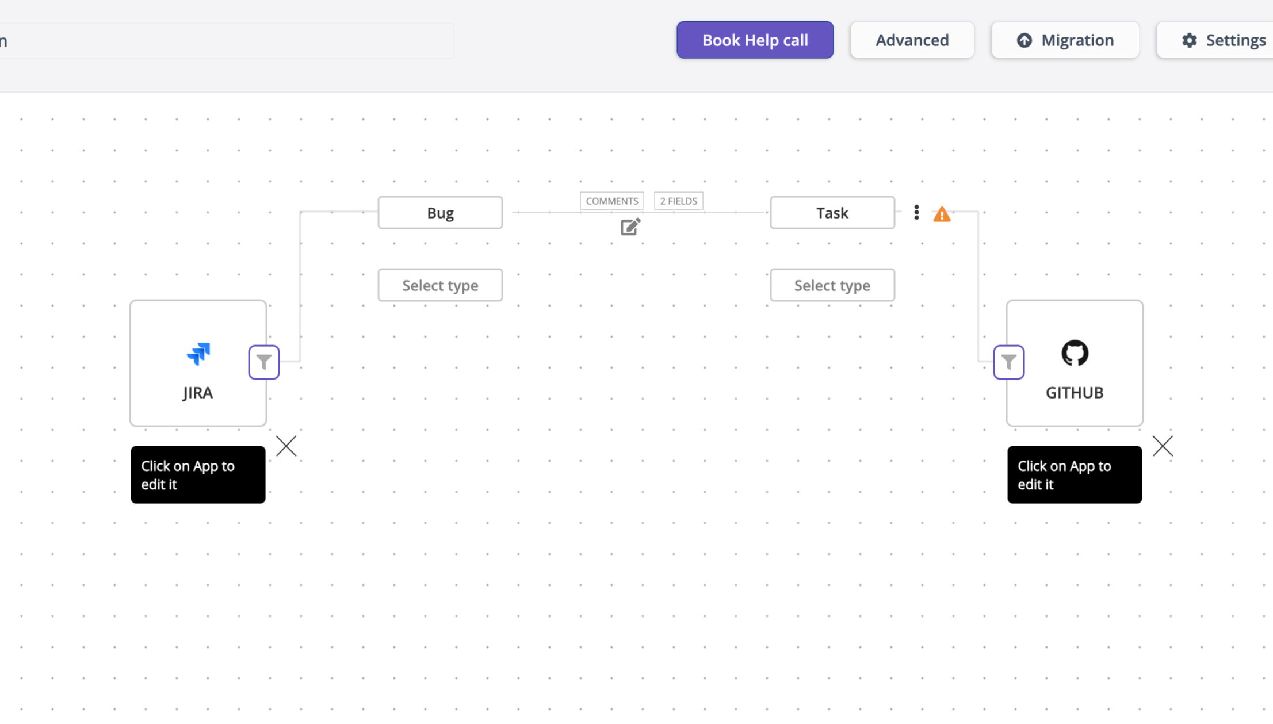Open the Task type selector
Screen dimensions: 1273x724
coord(832,213)
